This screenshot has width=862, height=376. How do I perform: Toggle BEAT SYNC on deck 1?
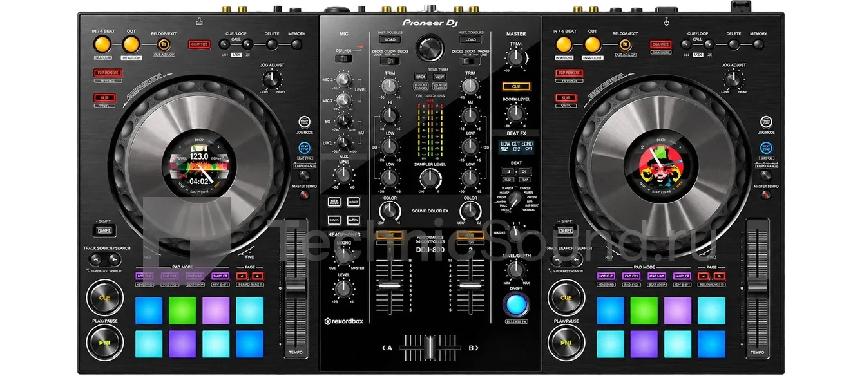(x=304, y=147)
